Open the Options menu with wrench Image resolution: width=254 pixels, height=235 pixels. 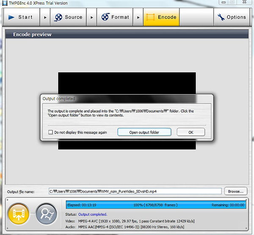point(232,17)
